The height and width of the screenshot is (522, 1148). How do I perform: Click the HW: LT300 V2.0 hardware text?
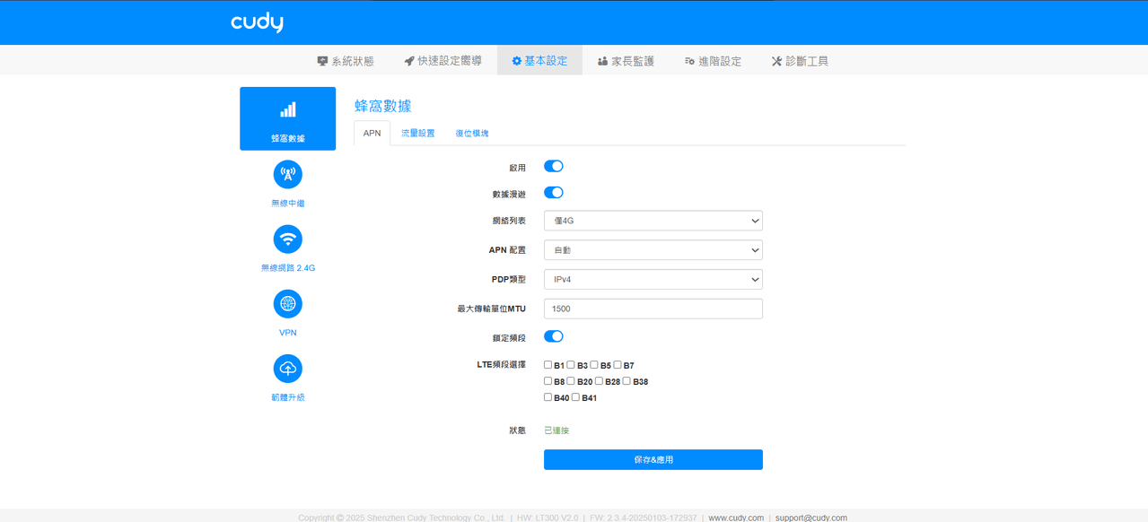pos(548,518)
